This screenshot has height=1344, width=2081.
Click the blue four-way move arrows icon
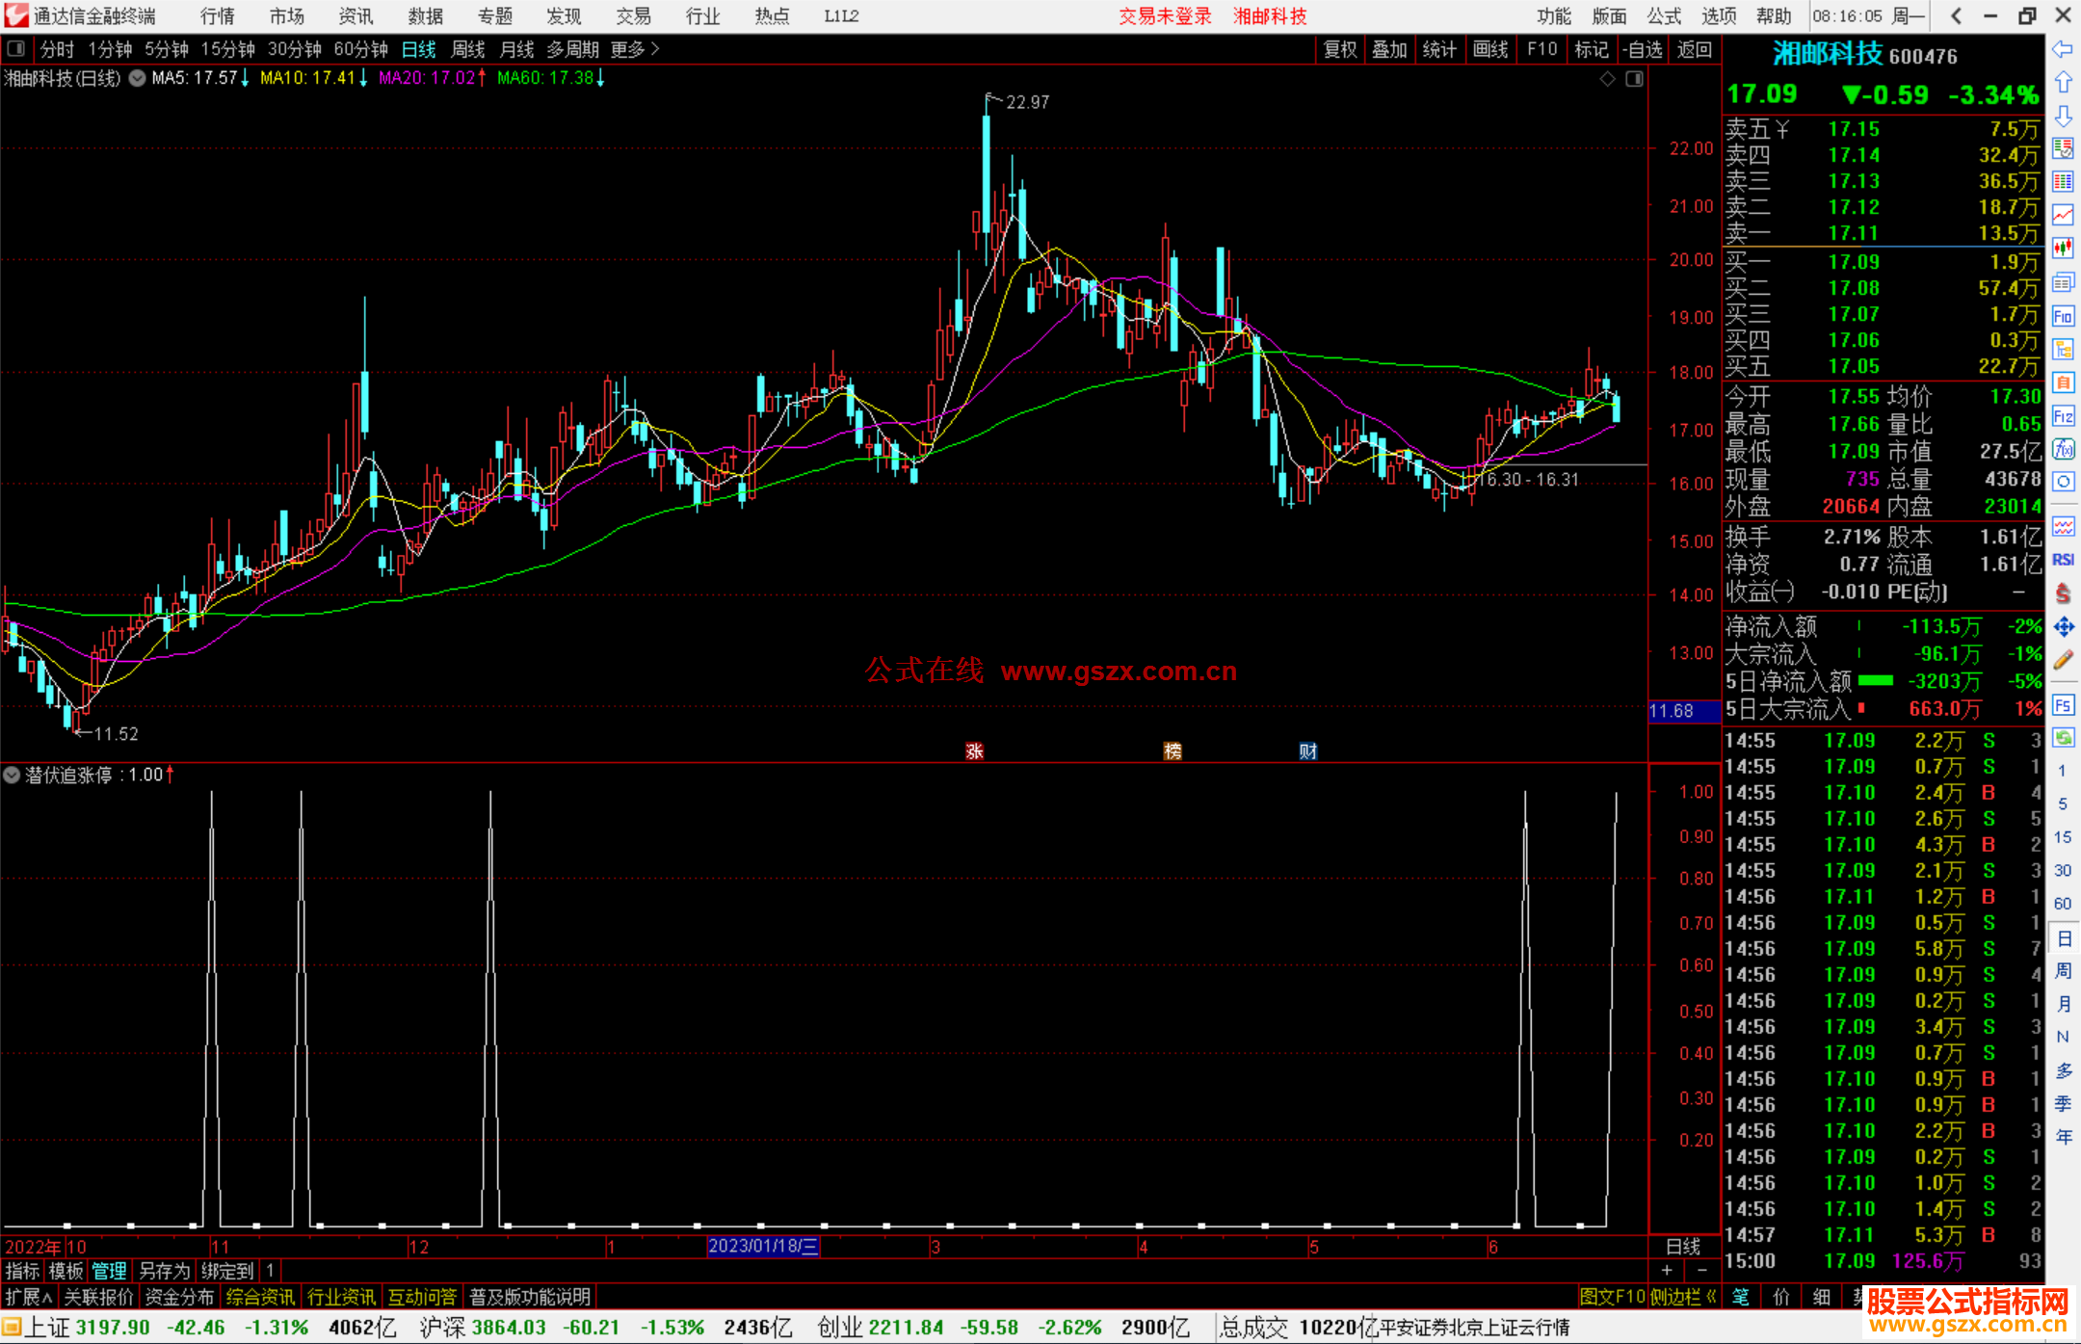pos(2063,627)
